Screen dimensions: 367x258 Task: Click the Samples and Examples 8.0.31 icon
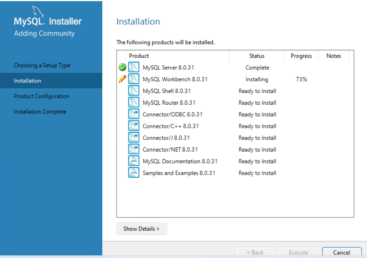133,173
